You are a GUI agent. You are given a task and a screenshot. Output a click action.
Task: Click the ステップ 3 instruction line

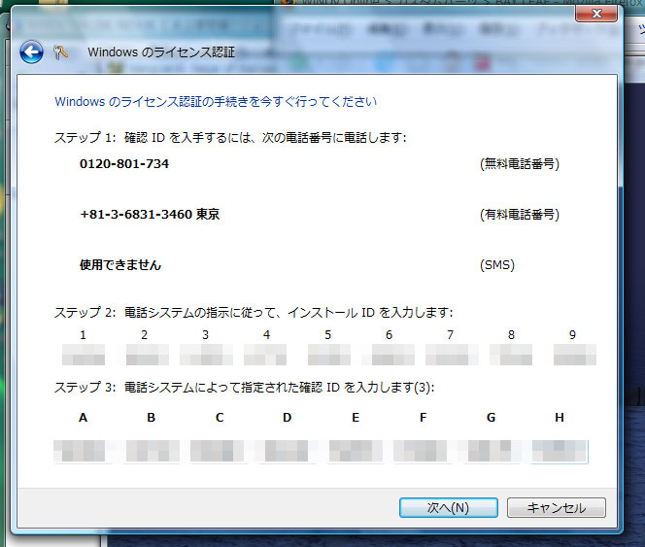245,388
